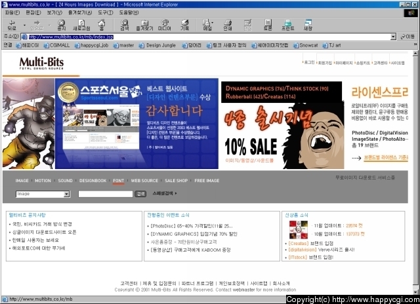This screenshot has height=304, width=420.
Task: Expand the address bar dropdown
Action: click(393, 37)
